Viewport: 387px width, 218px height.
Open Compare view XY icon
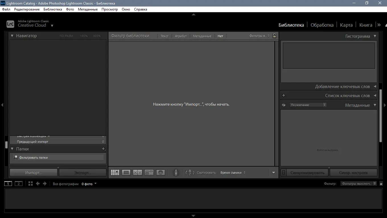point(137,173)
